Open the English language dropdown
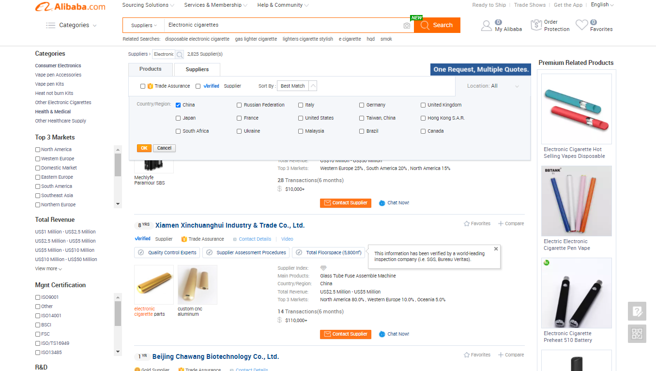 (x=602, y=5)
